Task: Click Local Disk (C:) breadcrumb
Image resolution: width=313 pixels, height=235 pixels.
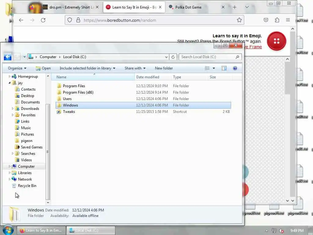Action: coord(75,57)
